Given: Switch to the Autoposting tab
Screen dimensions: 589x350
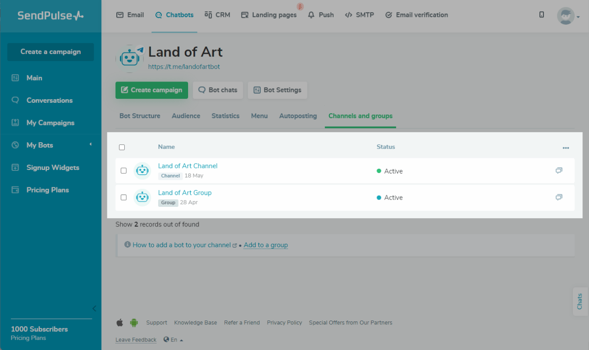Looking at the screenshot, I should coord(298,116).
